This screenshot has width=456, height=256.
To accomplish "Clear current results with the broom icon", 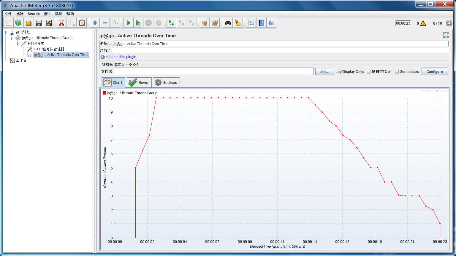I will click(205, 23).
